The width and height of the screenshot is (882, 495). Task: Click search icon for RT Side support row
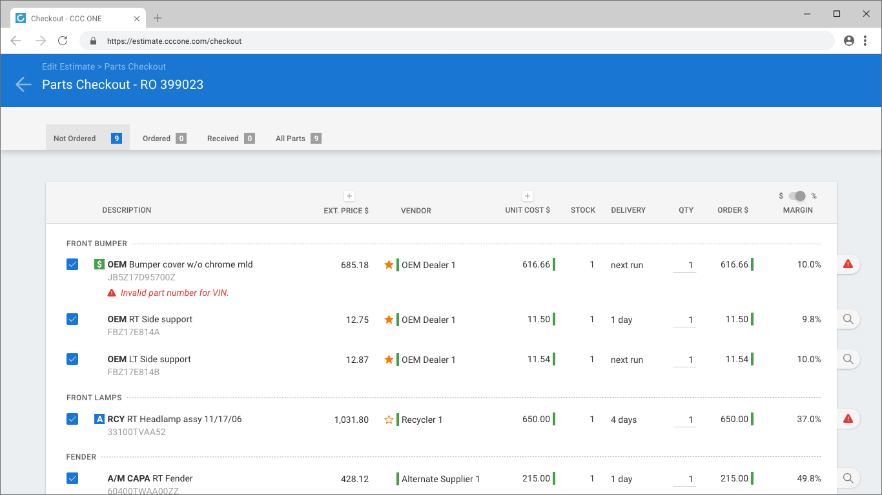click(x=848, y=319)
